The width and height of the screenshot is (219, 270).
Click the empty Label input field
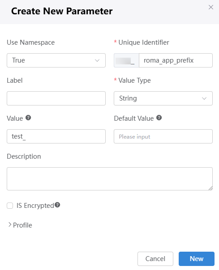tap(56, 98)
